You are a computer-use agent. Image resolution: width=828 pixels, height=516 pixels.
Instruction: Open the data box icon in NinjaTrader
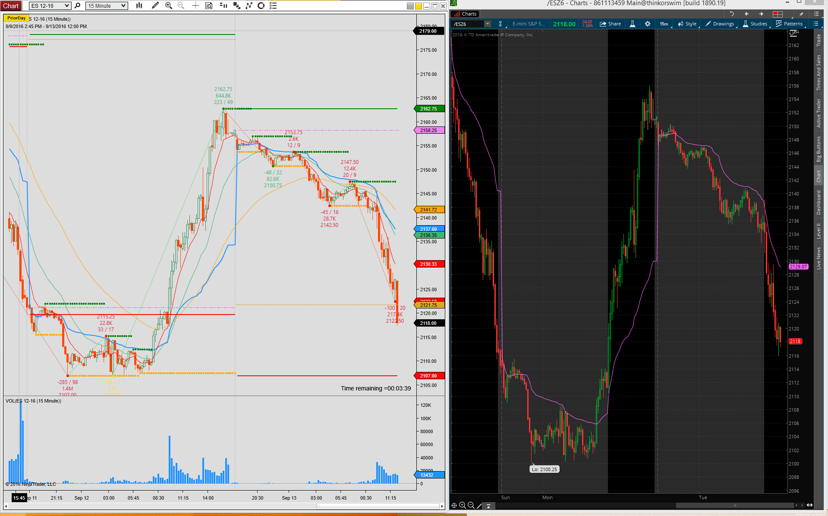point(209,6)
